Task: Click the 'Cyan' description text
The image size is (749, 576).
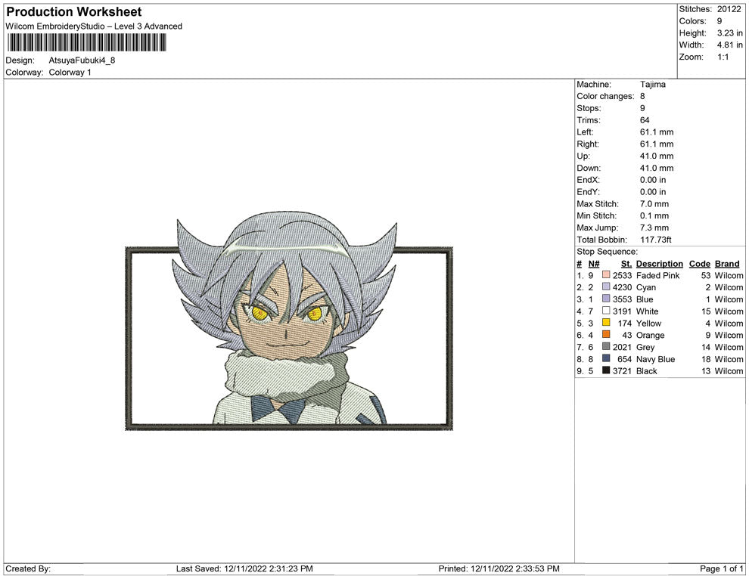Action: [x=646, y=287]
